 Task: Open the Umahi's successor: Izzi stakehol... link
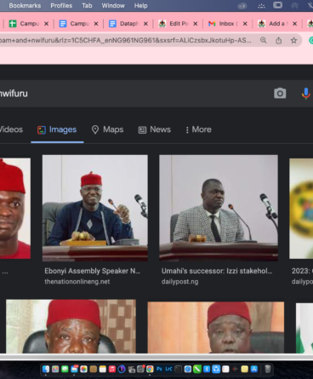tap(217, 271)
